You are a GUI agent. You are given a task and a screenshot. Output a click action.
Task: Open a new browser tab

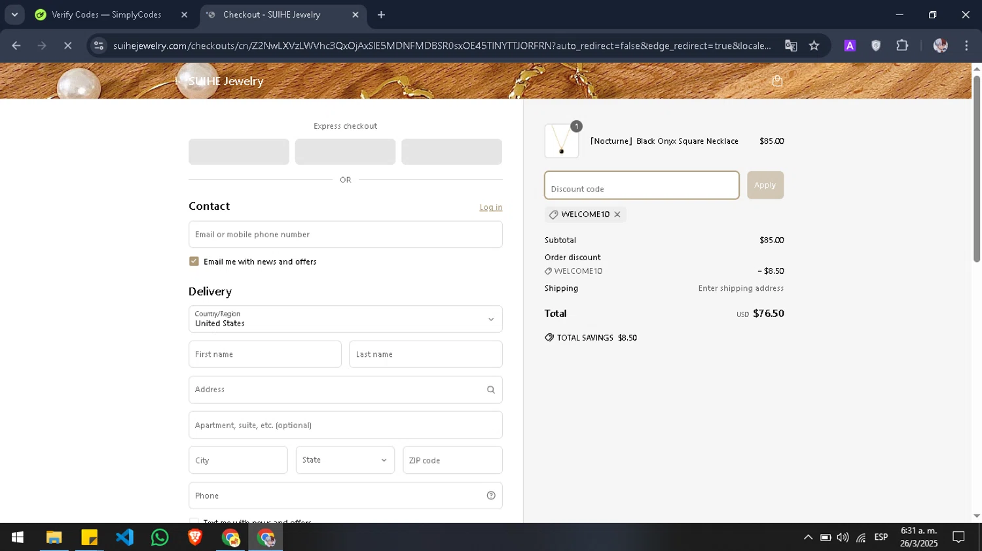[381, 14]
